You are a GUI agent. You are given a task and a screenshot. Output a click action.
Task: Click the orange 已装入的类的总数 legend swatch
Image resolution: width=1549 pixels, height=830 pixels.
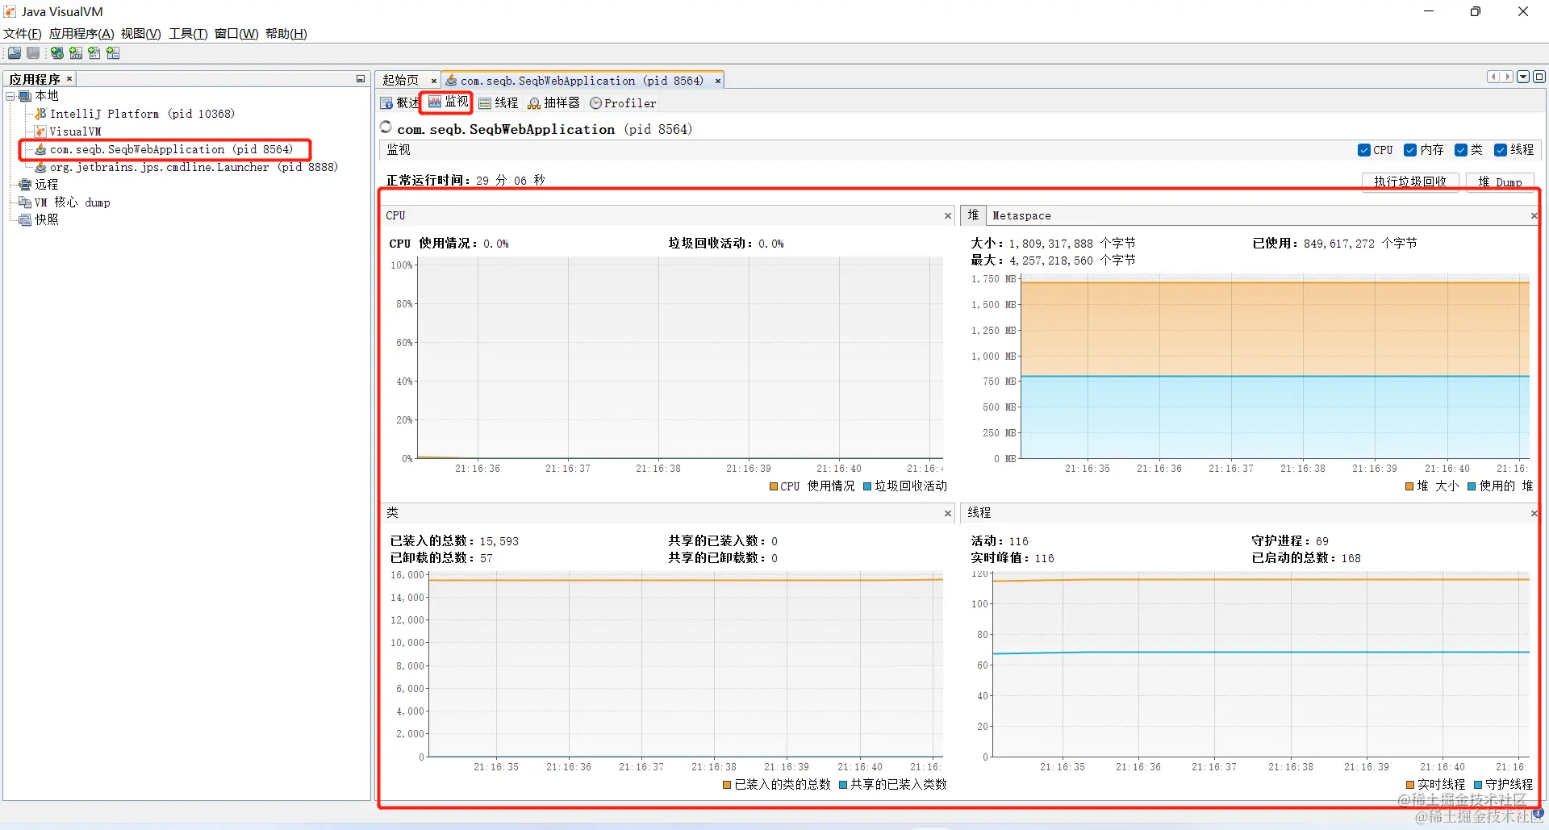728,785
